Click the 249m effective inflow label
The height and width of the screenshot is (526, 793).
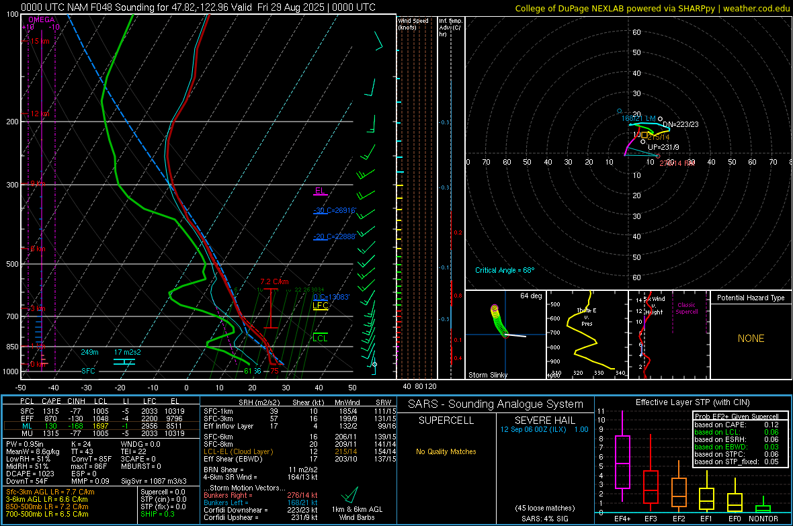[89, 352]
